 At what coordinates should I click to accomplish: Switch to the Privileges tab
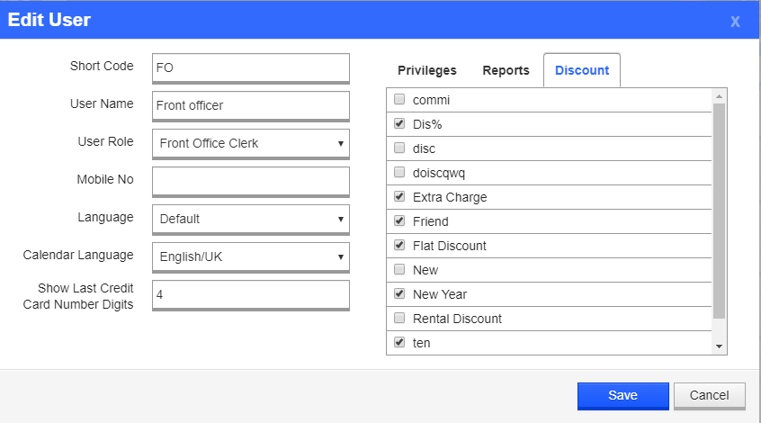point(427,70)
